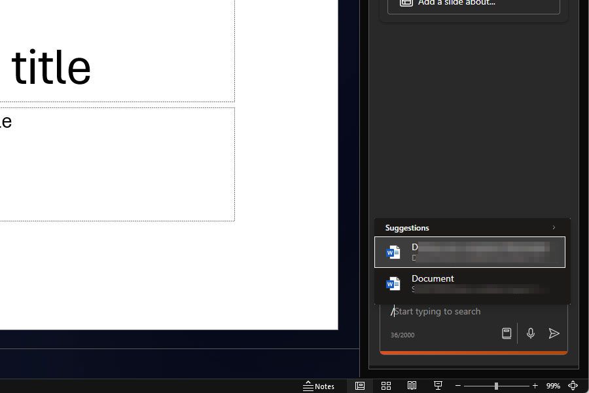Focus the "Start typing to search" field

458,312
